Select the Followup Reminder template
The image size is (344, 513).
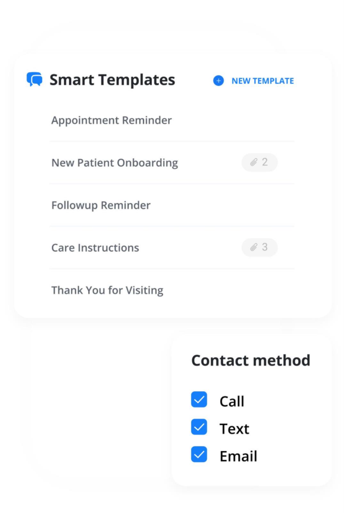point(101,205)
